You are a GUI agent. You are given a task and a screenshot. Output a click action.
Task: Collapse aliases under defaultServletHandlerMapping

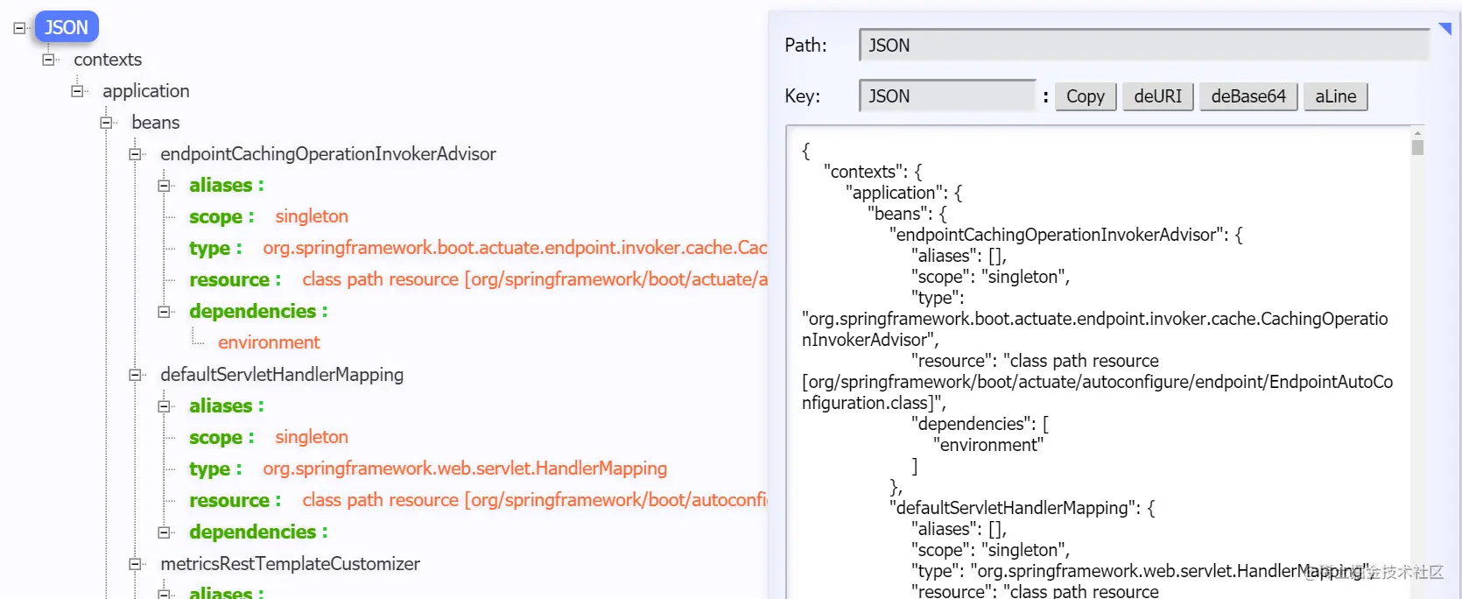(x=164, y=406)
